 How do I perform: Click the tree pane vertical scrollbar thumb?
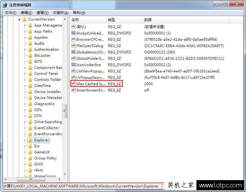point(65,111)
